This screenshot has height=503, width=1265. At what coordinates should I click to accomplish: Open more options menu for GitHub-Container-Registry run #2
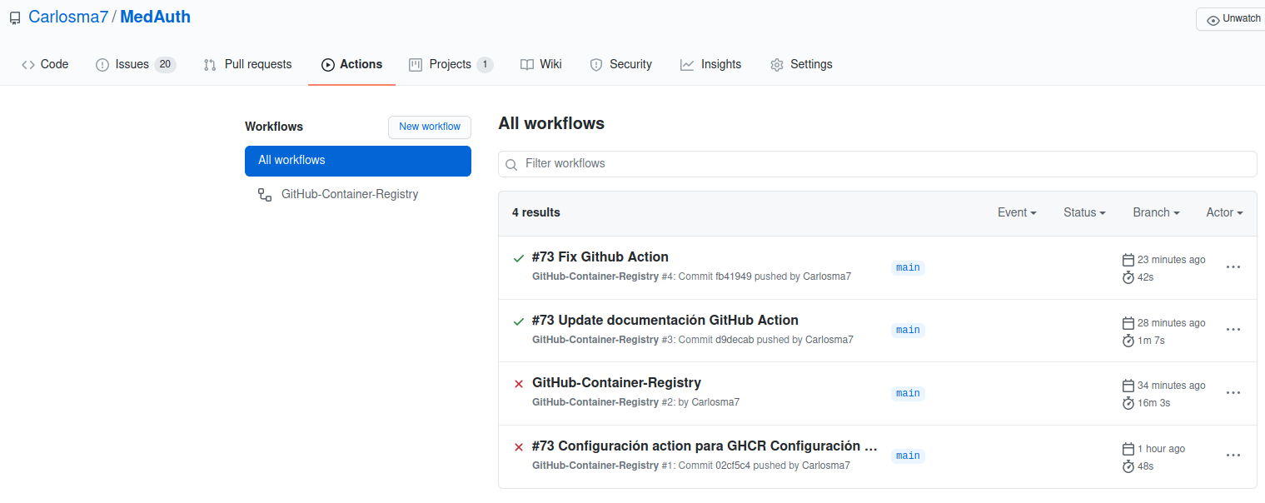(x=1233, y=393)
